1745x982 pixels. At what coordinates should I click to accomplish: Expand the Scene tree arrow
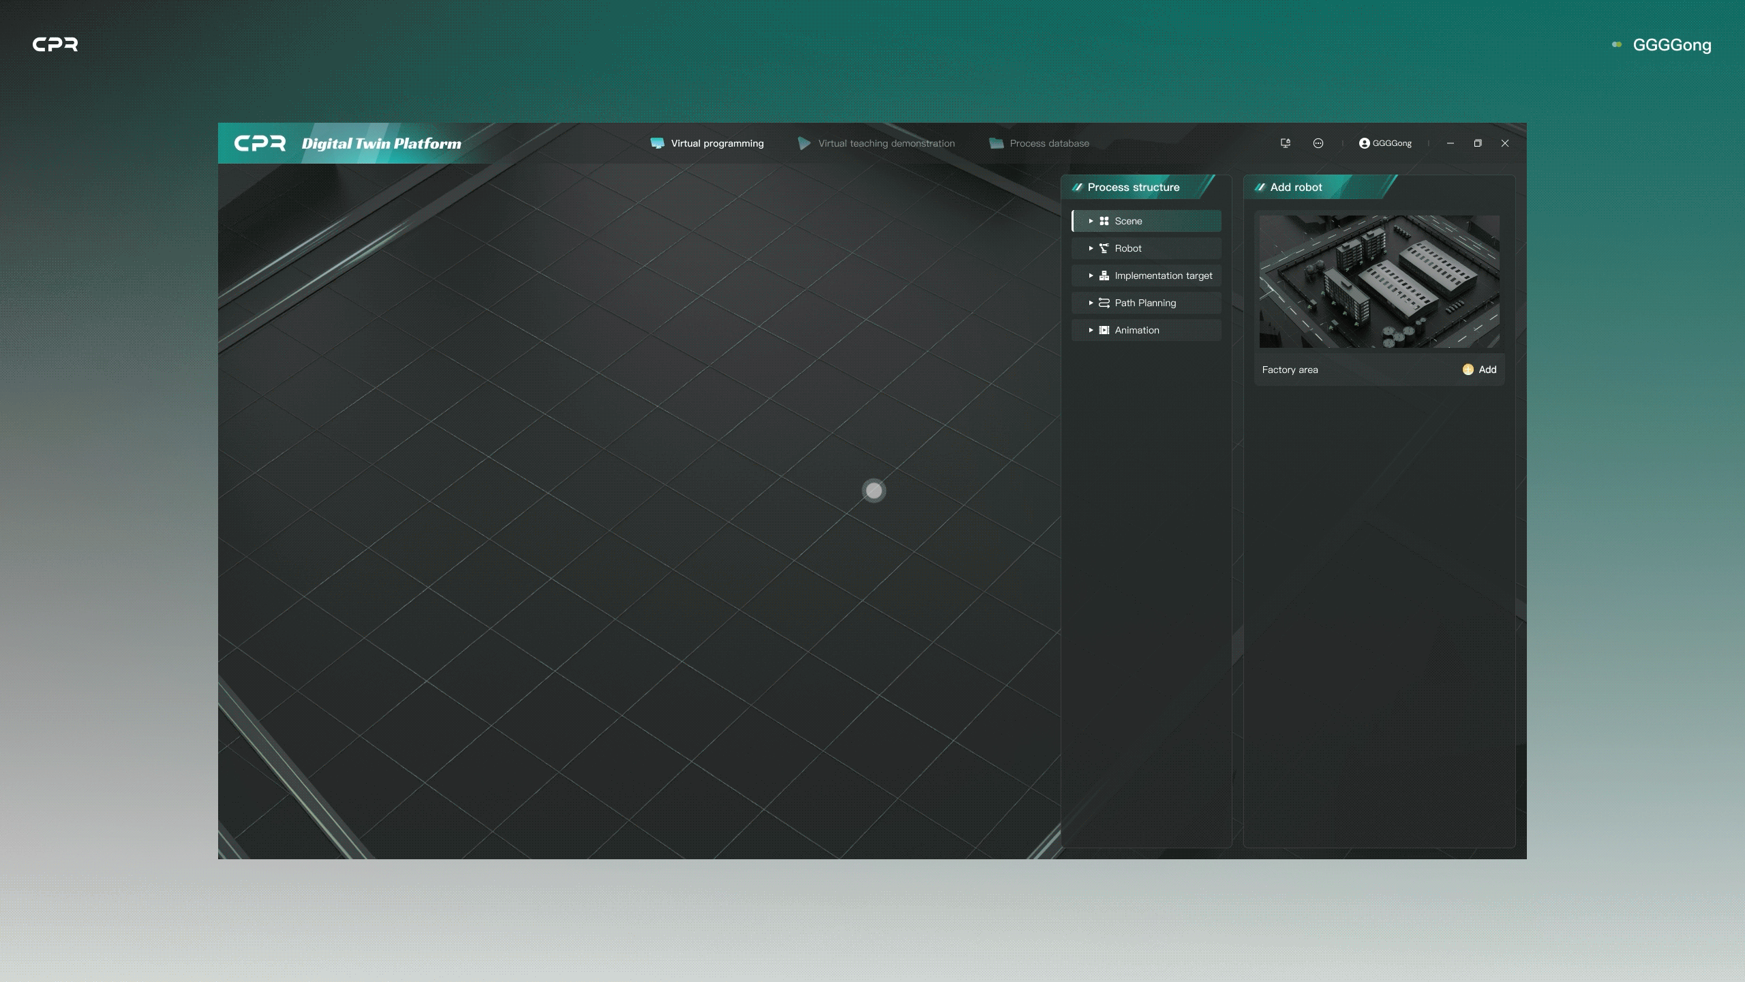pyautogui.click(x=1091, y=221)
